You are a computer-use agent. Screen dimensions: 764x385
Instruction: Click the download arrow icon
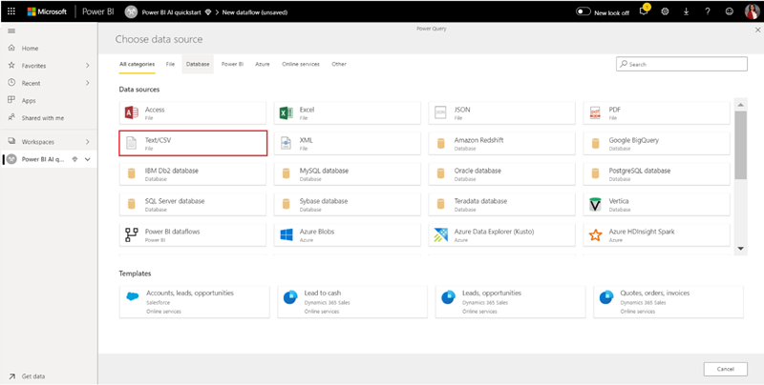coord(686,11)
